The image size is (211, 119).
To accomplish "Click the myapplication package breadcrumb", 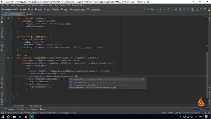I will [77, 10].
